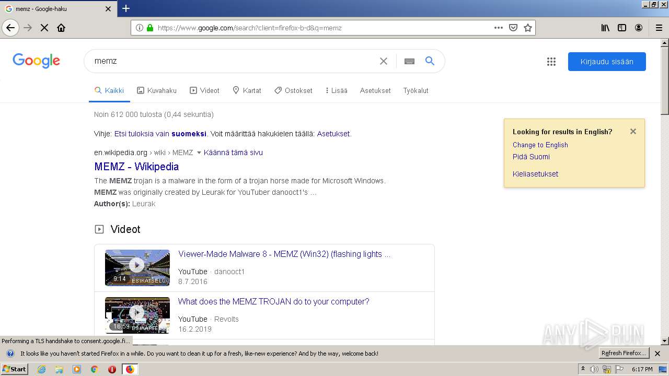Click Pidä Suomi option
Screen dimensions: 669x376
coord(531,157)
